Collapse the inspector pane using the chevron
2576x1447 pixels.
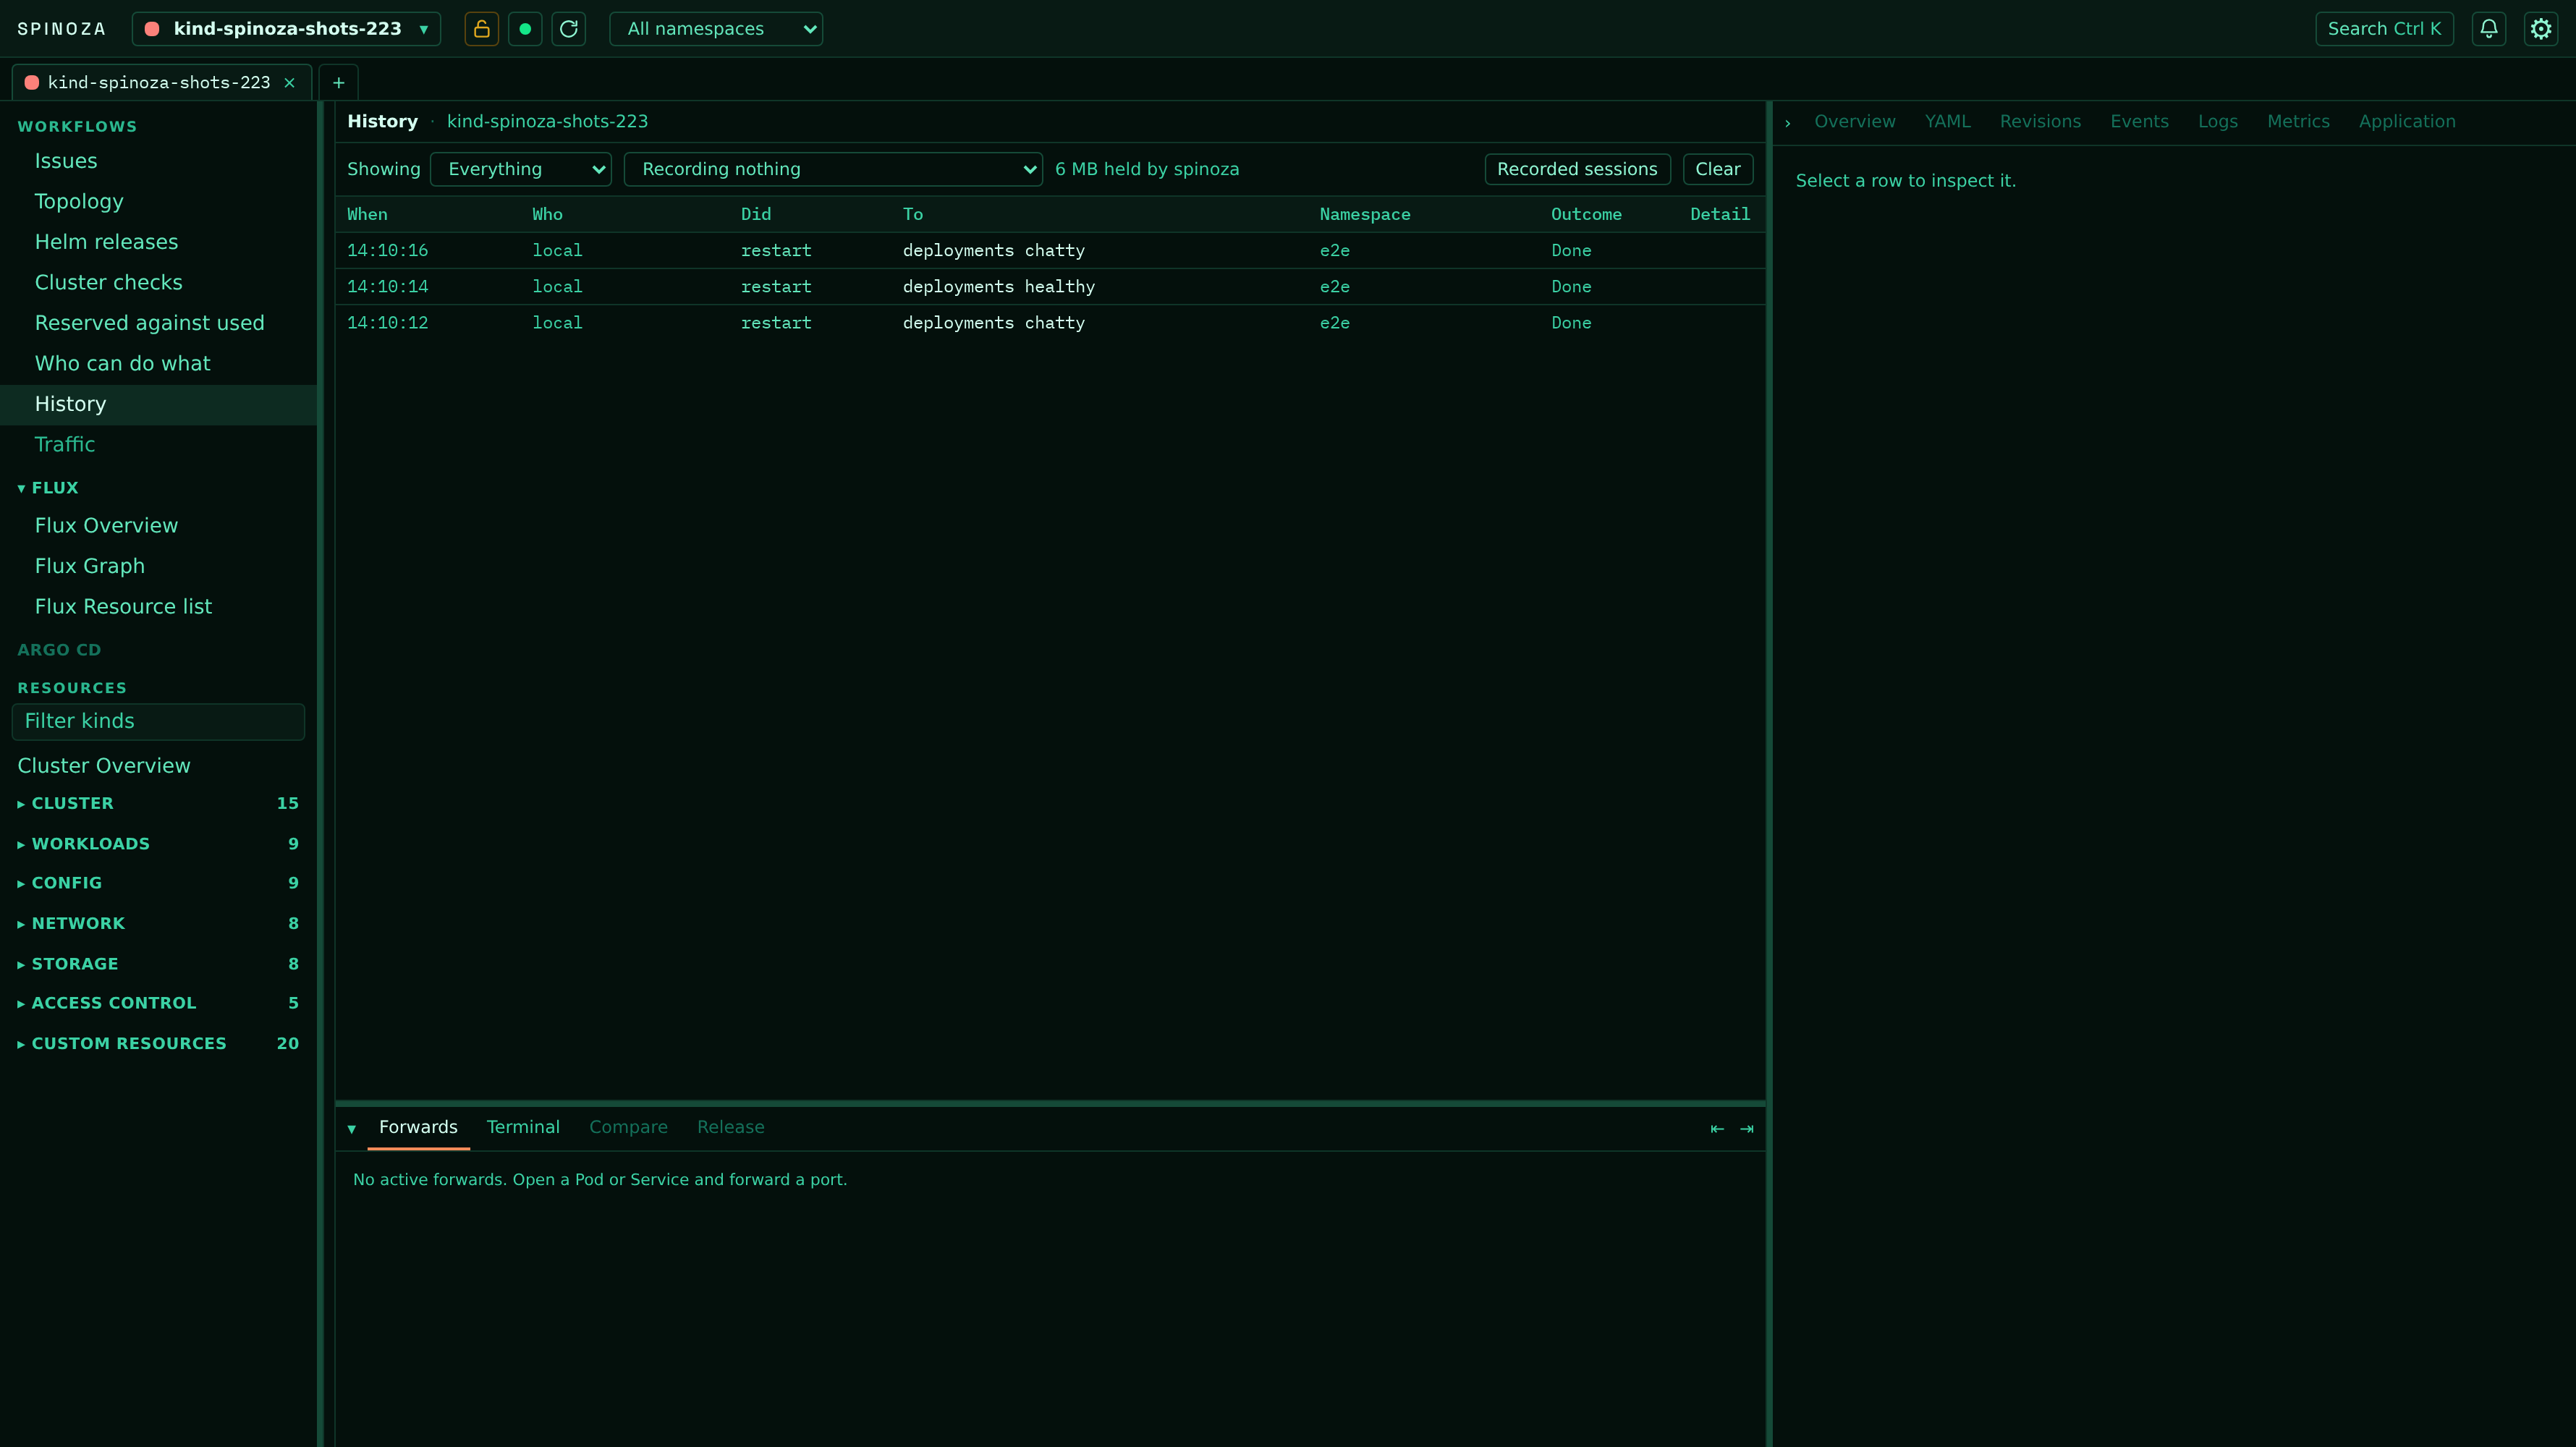[x=1788, y=123]
